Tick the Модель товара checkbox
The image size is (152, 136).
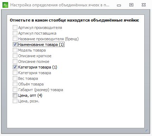(x=15, y=50)
